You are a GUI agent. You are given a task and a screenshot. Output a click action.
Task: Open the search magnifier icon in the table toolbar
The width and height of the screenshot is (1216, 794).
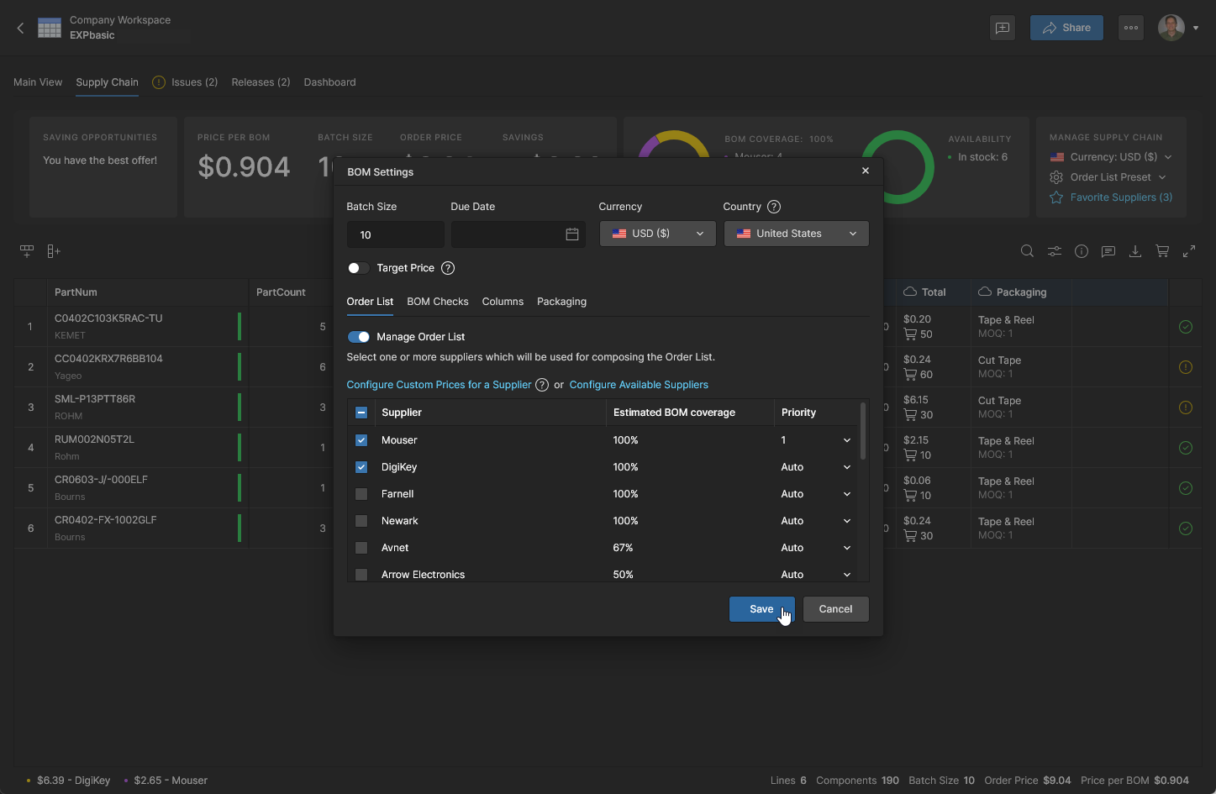pyautogui.click(x=1027, y=251)
